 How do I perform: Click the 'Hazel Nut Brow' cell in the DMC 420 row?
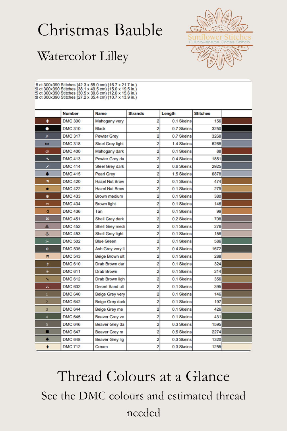click(x=110, y=181)
